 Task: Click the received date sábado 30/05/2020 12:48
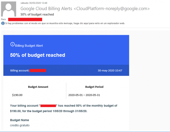pos(34,3)
